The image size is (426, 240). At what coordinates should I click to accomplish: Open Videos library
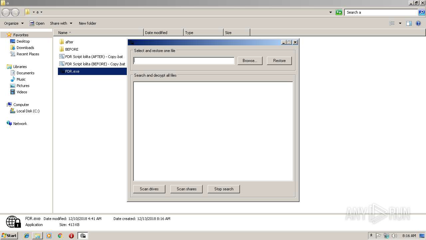[22, 92]
